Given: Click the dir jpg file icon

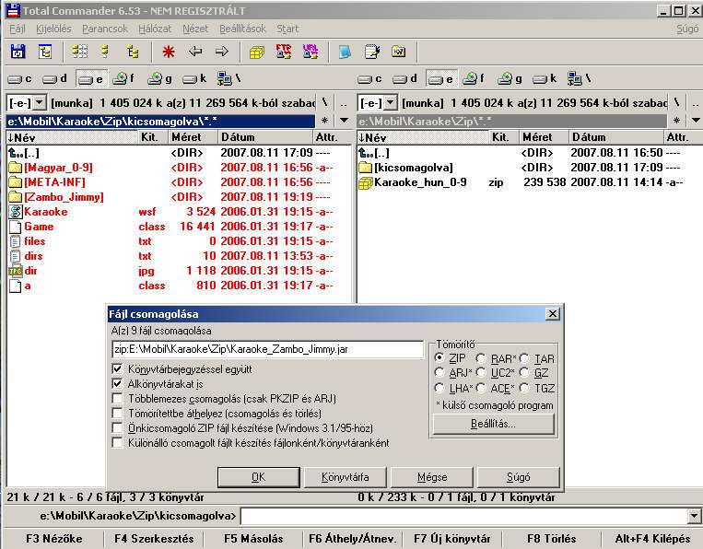Looking at the screenshot, I should point(16,271).
